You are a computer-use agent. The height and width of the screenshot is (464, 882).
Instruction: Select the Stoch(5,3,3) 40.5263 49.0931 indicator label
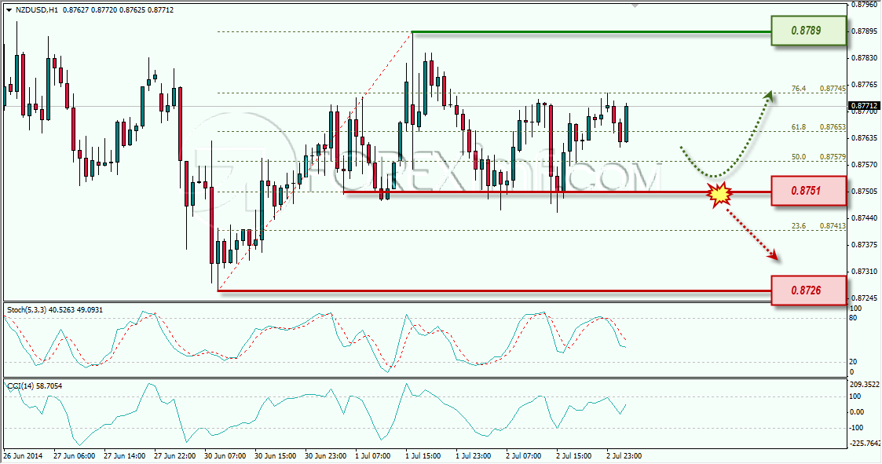(54, 310)
